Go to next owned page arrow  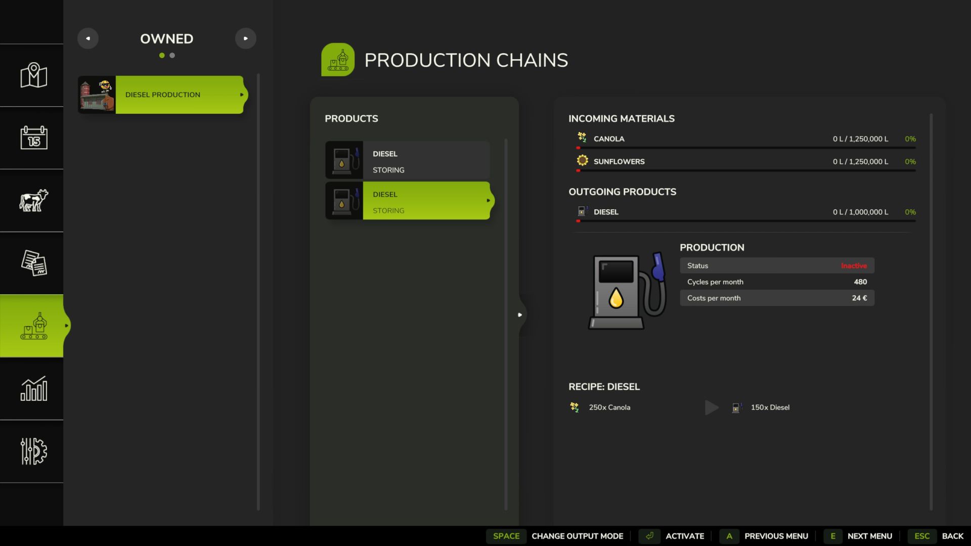[246, 38]
